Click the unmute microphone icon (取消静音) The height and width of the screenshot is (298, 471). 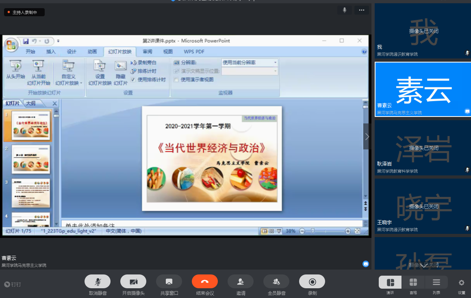point(98,281)
